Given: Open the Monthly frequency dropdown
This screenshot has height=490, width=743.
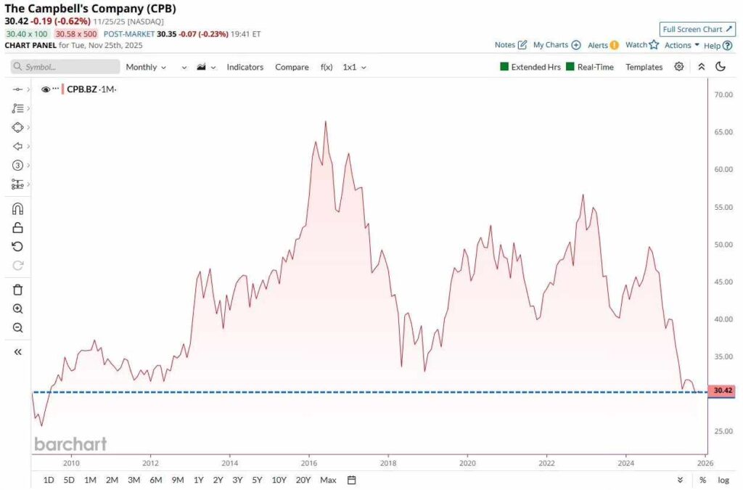Looking at the screenshot, I should [146, 67].
